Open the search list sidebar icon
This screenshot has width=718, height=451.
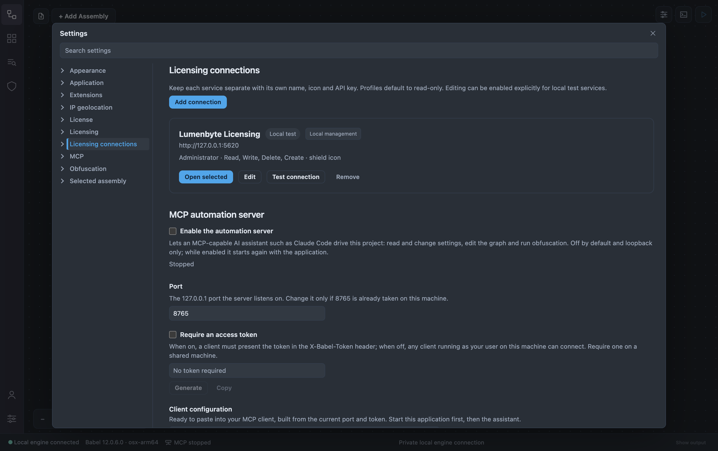12,62
